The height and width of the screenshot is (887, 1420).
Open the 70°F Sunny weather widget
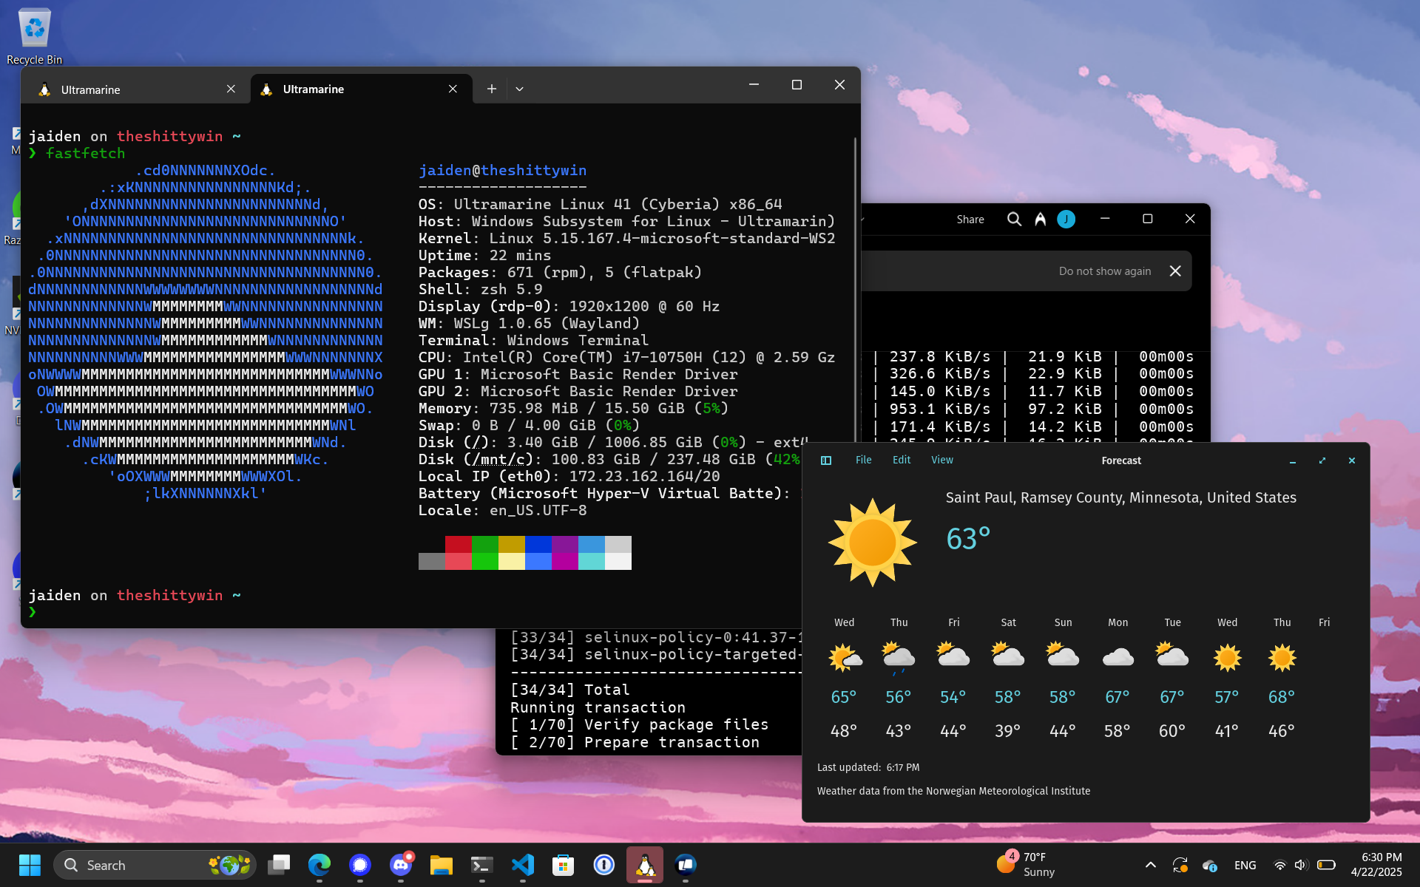[x=1027, y=864]
